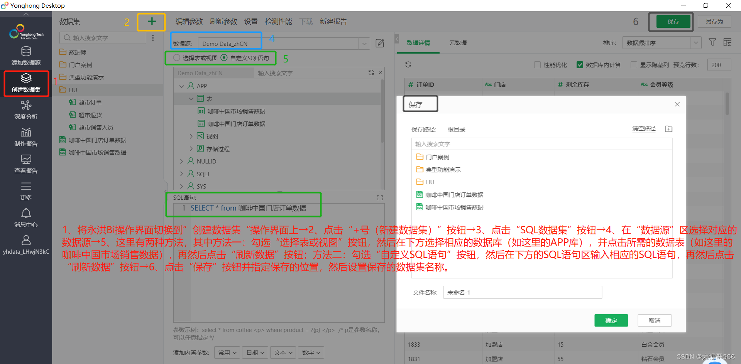
Task: Open the 日期 parameter dropdown
Action: pyautogui.click(x=255, y=352)
